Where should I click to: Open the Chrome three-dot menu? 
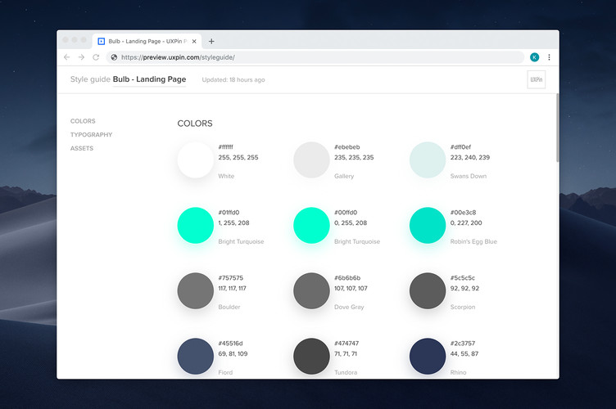549,57
